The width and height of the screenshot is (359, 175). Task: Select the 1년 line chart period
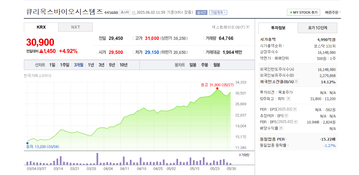pyautogui.click(x=91, y=65)
